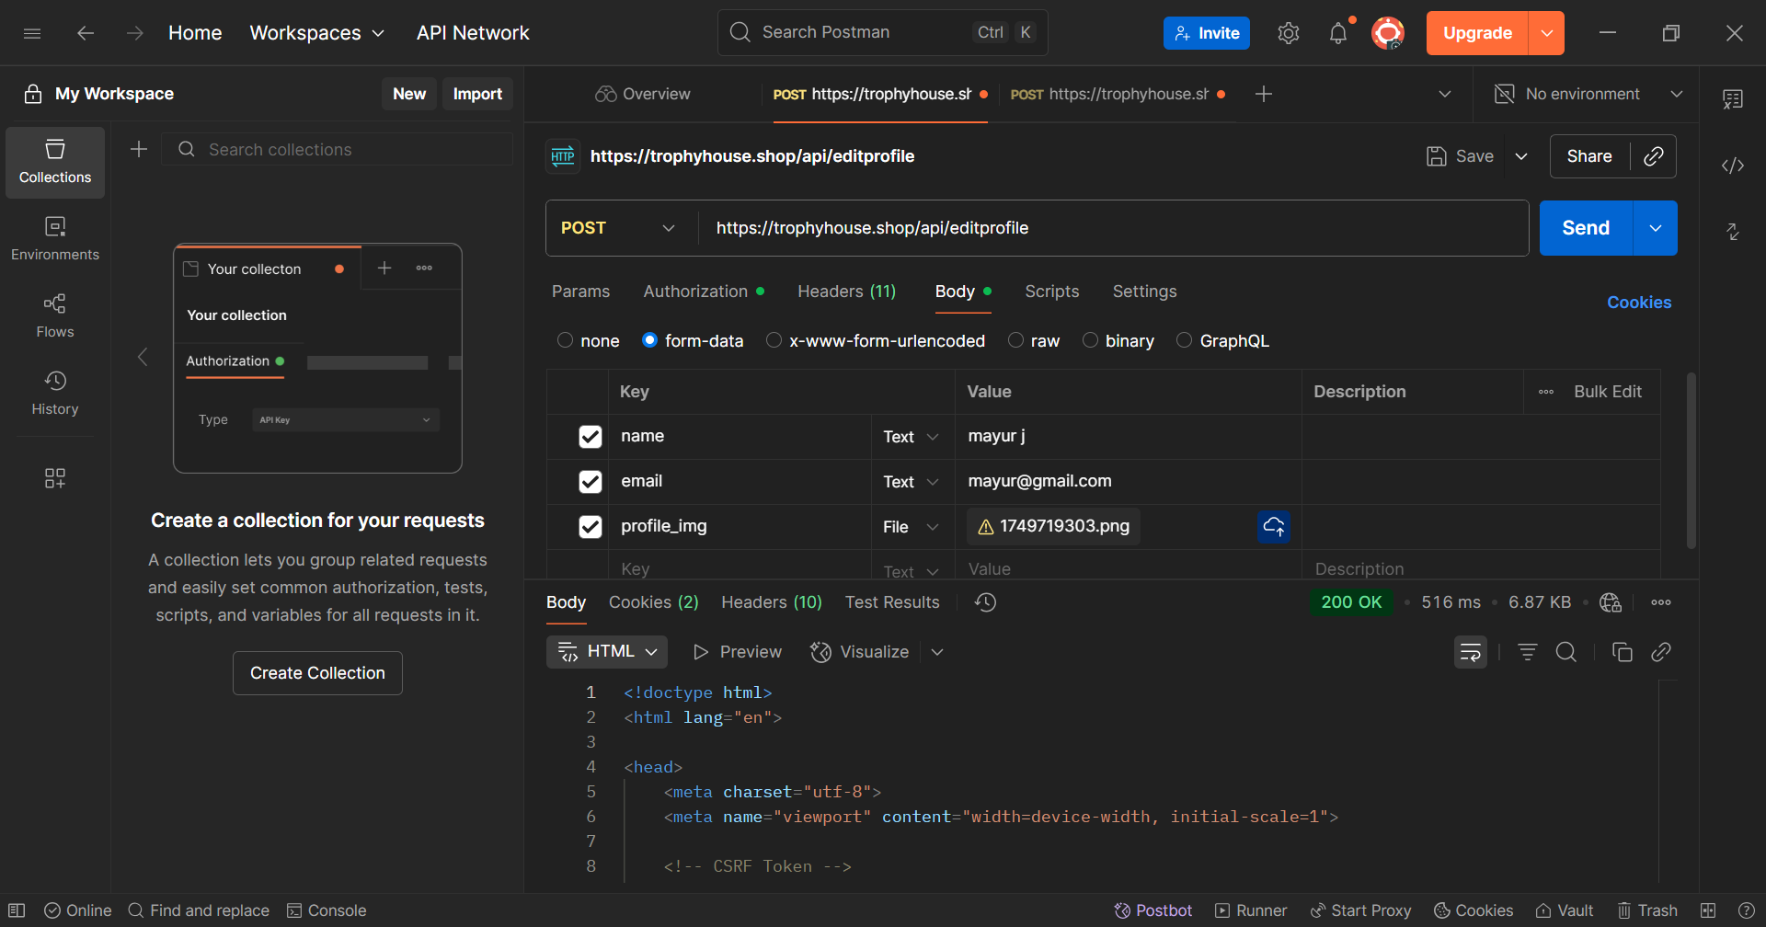Open Environments in the sidebar
Image resolution: width=1766 pixels, height=927 pixels.
(x=55, y=239)
